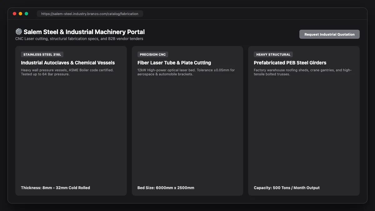This screenshot has width=375, height=211.
Task: Select the URL address field
Action: point(90,14)
